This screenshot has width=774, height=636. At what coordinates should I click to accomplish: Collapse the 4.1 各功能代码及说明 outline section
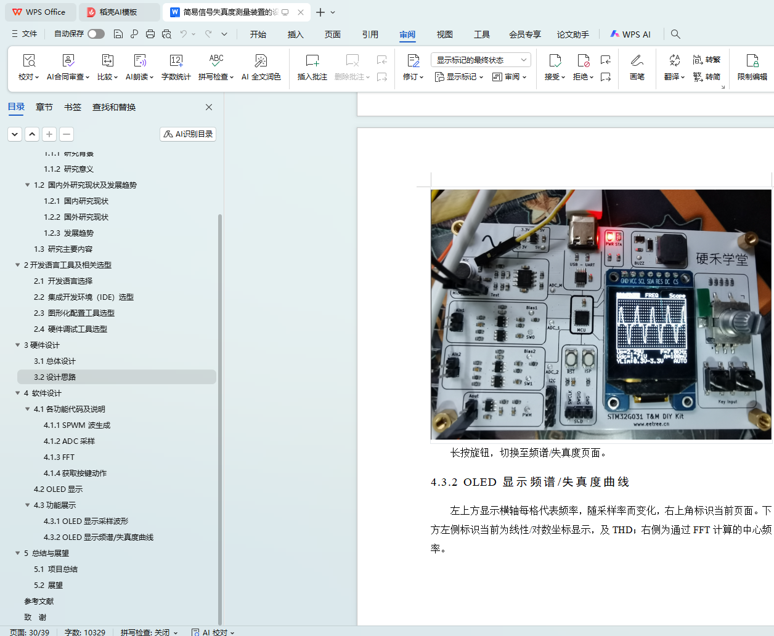[x=27, y=409]
